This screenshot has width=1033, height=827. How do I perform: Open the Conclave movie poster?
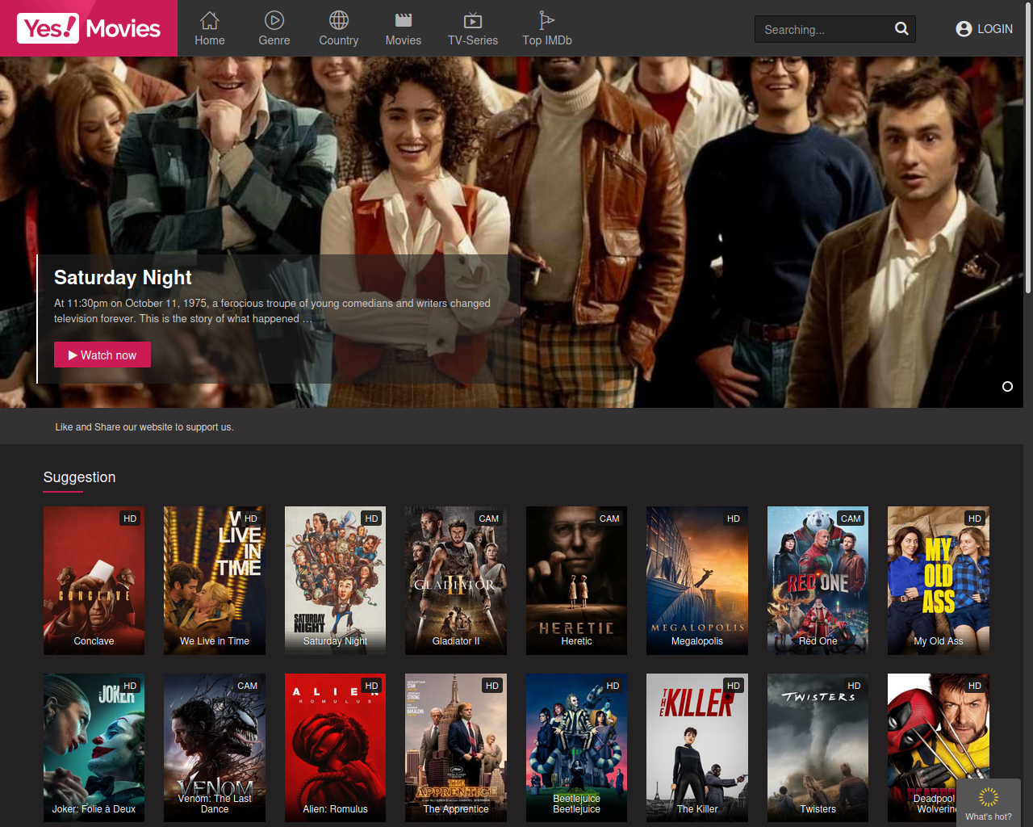pyautogui.click(x=94, y=581)
